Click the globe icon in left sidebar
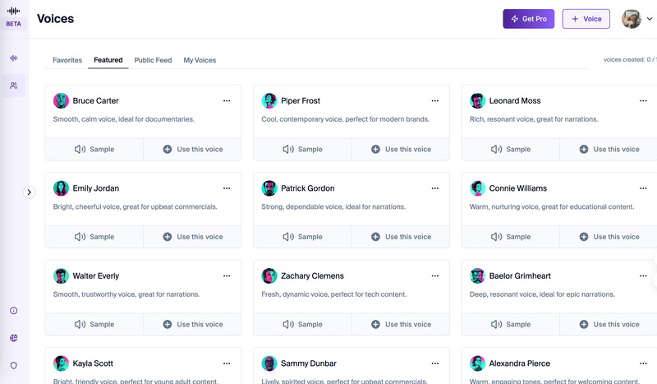 pos(14,338)
